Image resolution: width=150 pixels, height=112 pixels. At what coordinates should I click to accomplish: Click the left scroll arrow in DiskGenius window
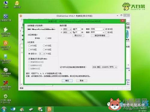coord(21,84)
